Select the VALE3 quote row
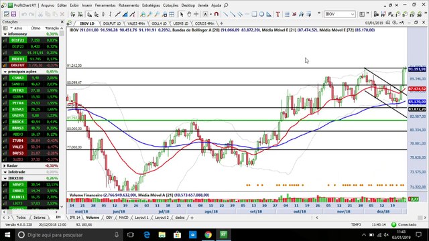The height and width of the screenshot is (241, 429). [30, 147]
